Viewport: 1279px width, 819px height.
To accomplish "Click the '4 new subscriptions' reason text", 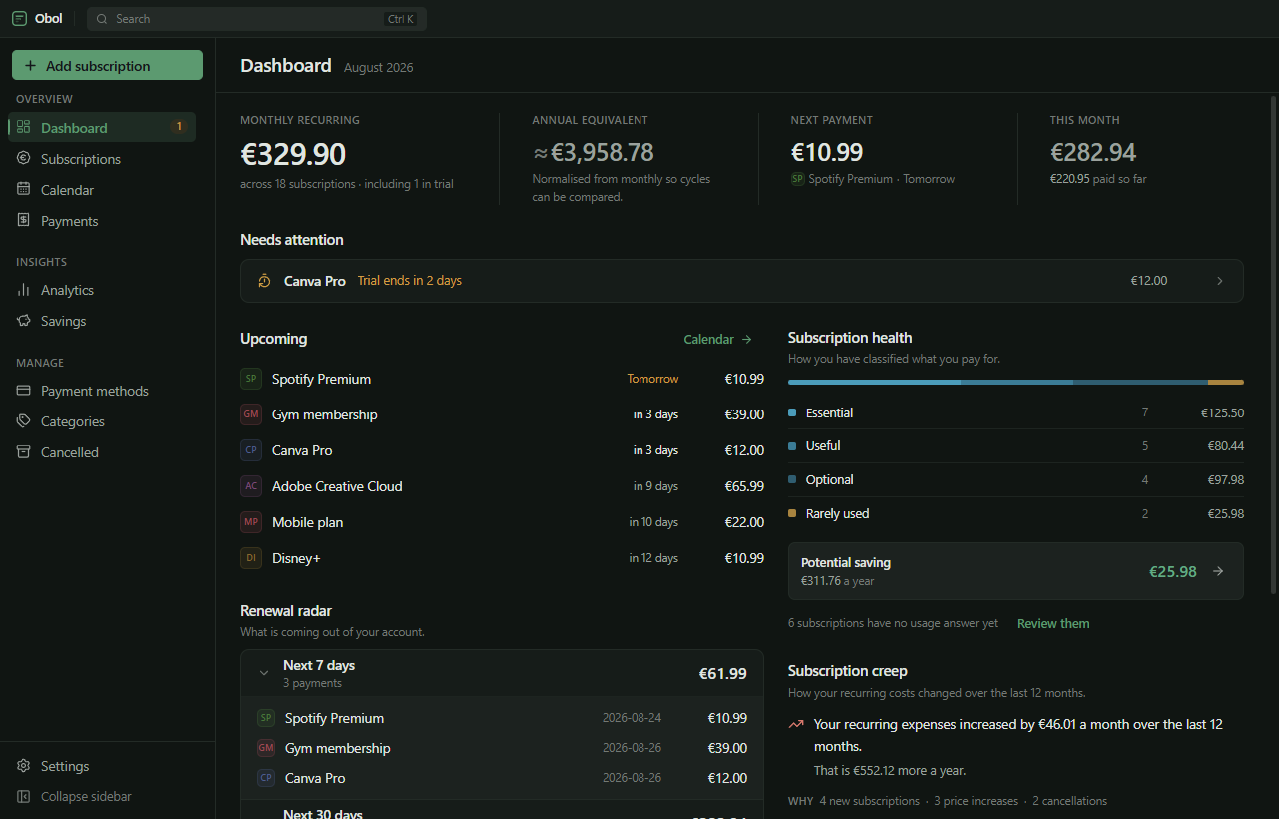I will [x=869, y=801].
